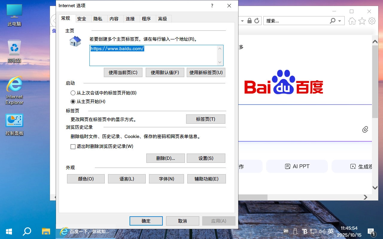Select 从上次会话中的标签页开始 option
This screenshot has height=239, width=383.
(x=73, y=93)
